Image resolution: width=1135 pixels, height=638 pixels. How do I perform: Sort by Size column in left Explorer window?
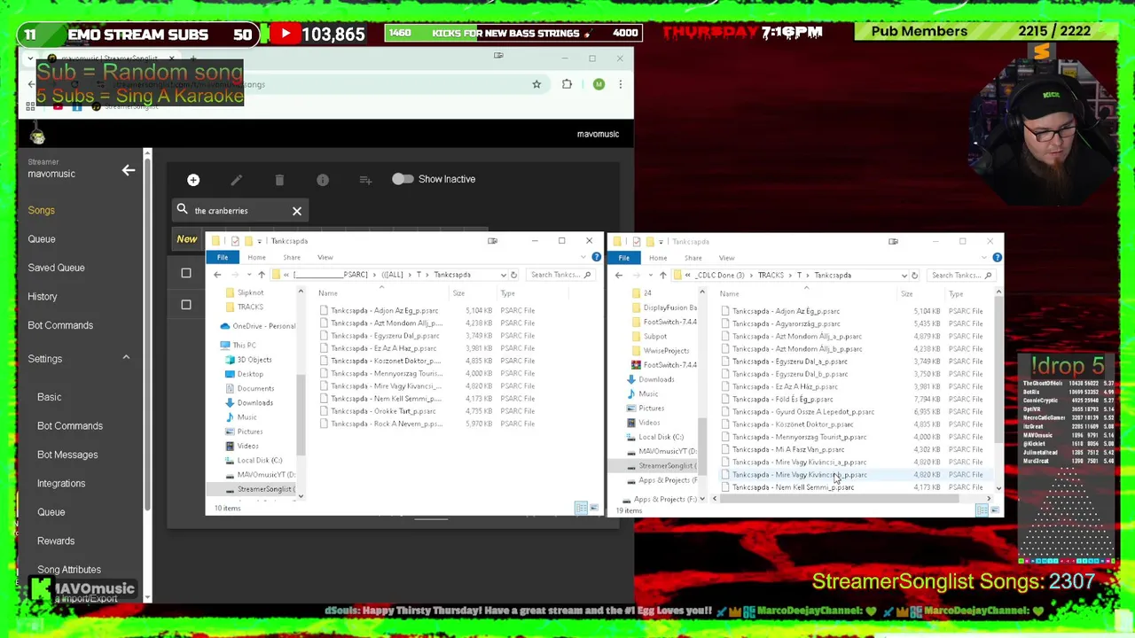pyautogui.click(x=458, y=293)
